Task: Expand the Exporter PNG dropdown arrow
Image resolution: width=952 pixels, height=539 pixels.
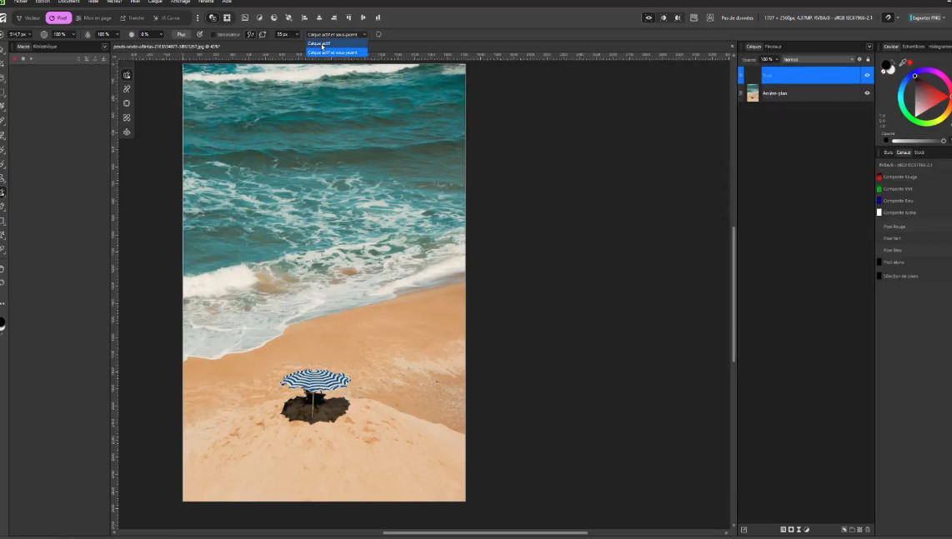Action: [x=944, y=18]
